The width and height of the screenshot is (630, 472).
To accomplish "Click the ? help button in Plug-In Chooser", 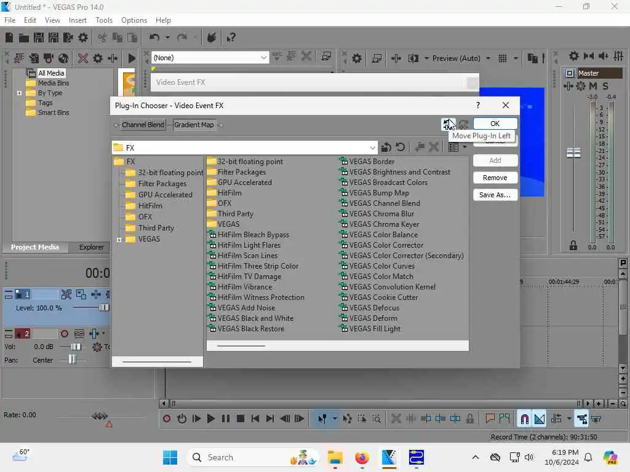I will point(477,105).
